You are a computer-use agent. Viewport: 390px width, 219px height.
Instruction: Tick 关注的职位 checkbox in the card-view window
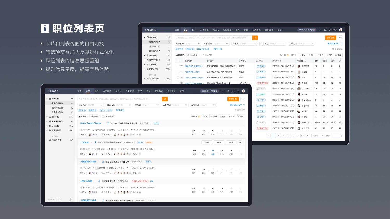(103, 117)
